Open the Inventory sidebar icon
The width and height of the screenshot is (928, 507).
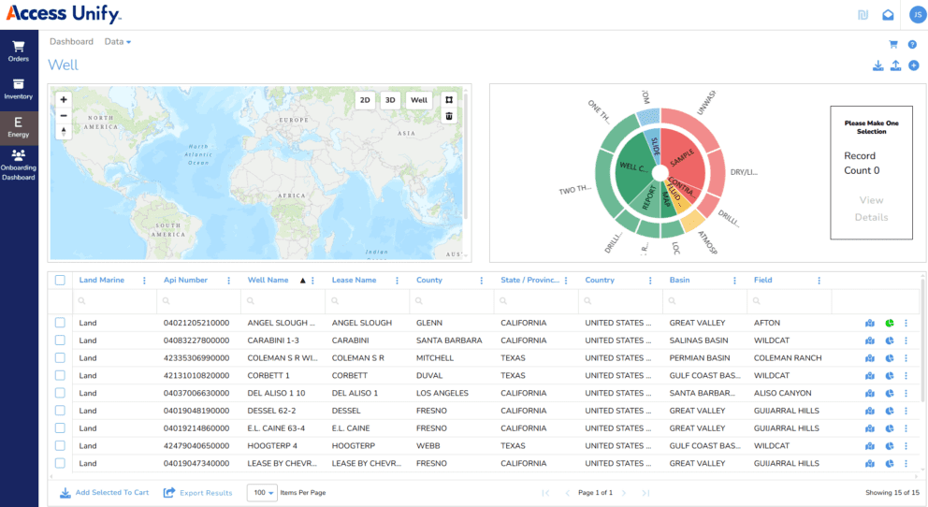pos(19,89)
